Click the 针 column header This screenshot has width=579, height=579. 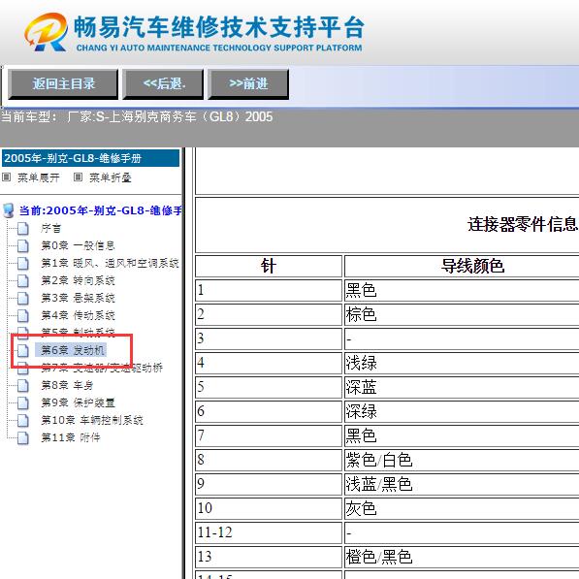click(269, 266)
